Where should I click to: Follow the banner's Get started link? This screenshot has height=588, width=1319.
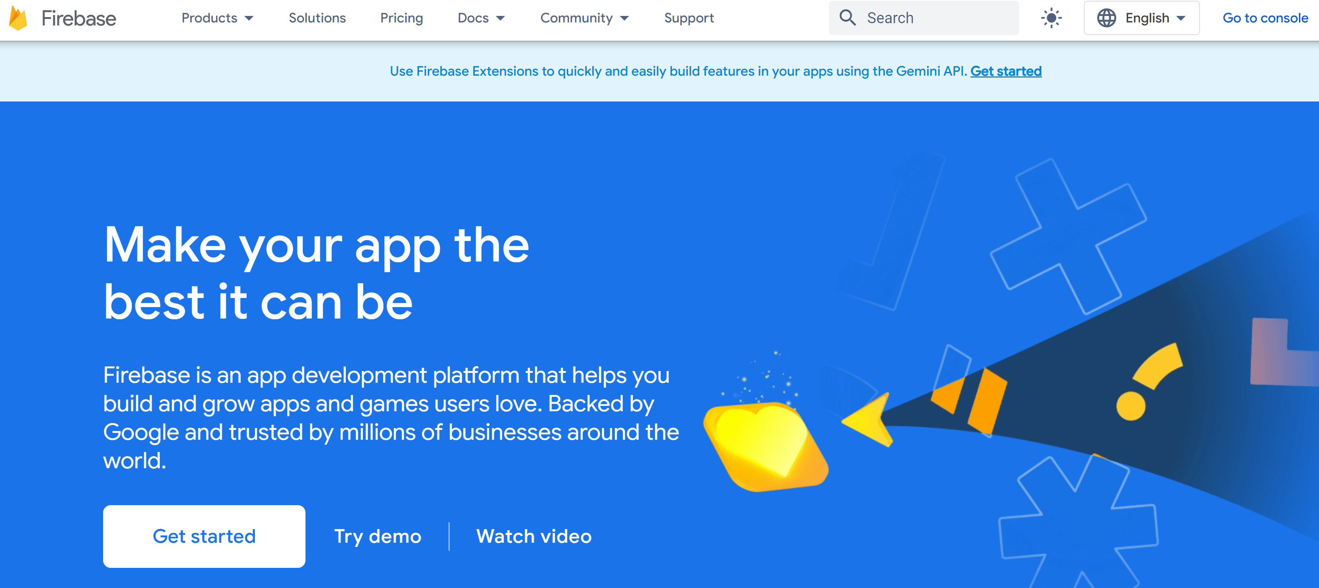tap(1006, 71)
